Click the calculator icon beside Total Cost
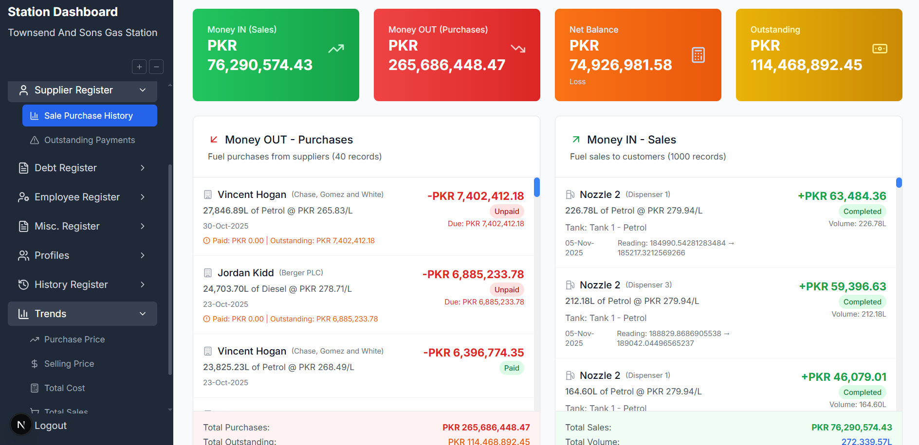 point(34,388)
